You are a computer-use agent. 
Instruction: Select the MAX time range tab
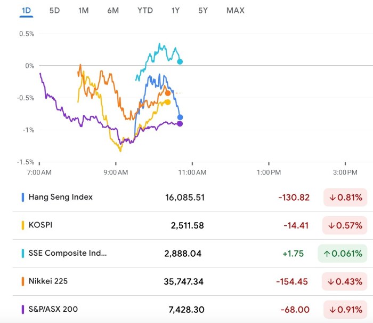click(236, 11)
